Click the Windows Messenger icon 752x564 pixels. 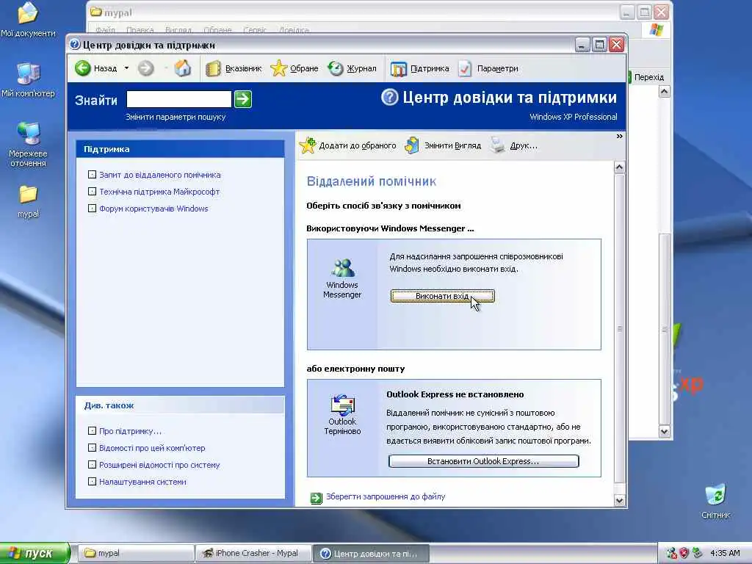point(342,267)
